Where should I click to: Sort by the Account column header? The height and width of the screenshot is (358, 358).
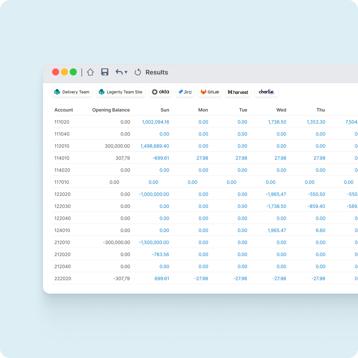click(63, 110)
